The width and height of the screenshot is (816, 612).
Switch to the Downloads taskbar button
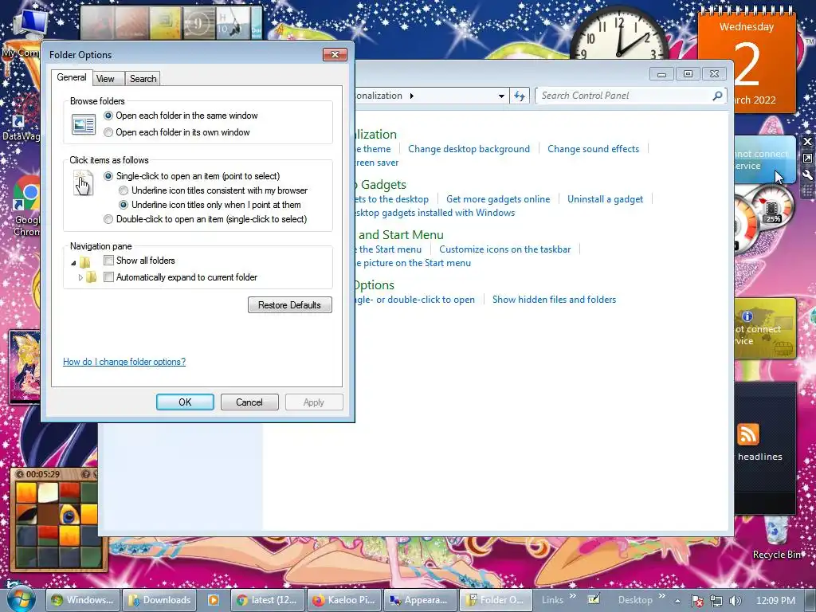pos(159,600)
